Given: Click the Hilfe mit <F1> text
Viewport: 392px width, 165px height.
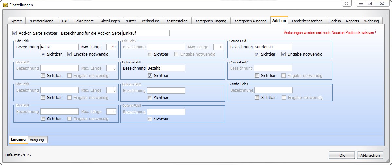Looking at the screenshot, I should pyautogui.click(x=18, y=155).
